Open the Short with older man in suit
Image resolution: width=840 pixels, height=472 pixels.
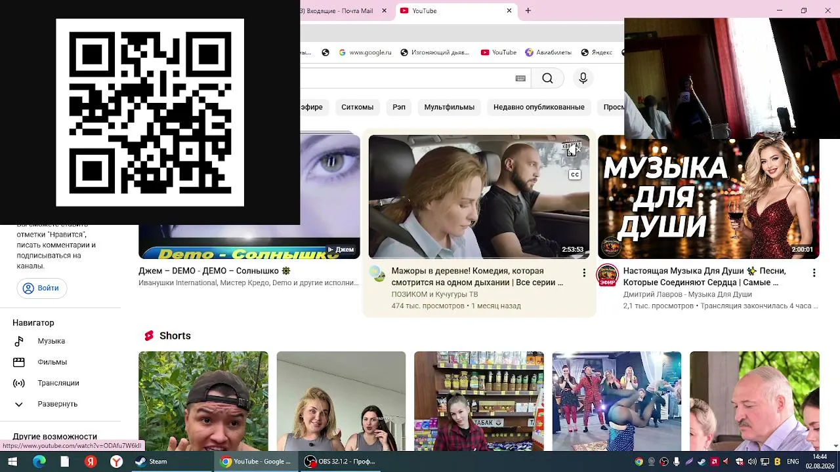pyautogui.click(x=755, y=401)
